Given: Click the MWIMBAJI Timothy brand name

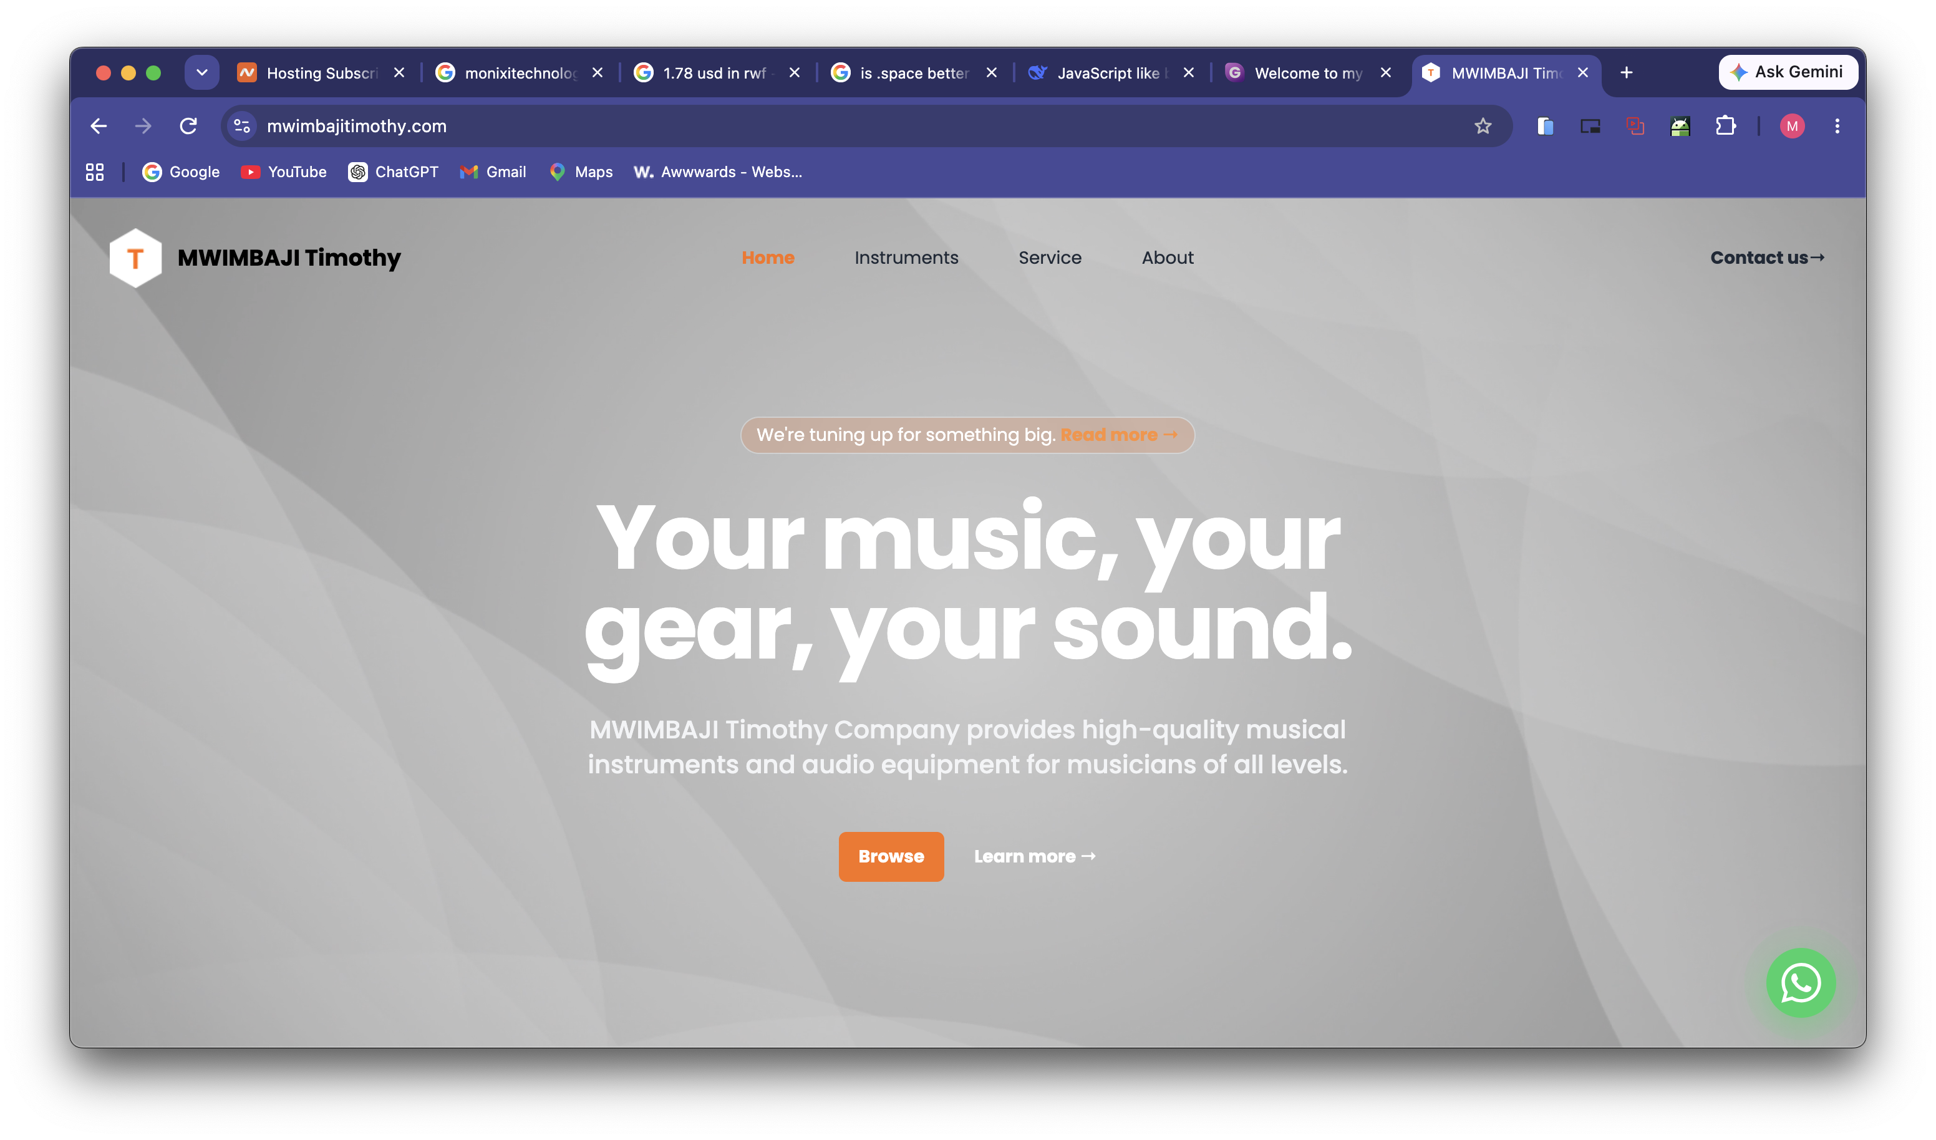Looking at the screenshot, I should coord(289,258).
